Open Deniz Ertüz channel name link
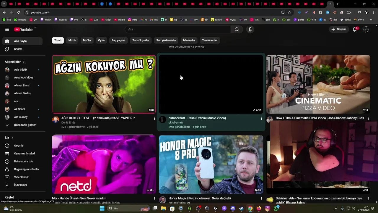This screenshot has height=213, width=378. (68, 122)
